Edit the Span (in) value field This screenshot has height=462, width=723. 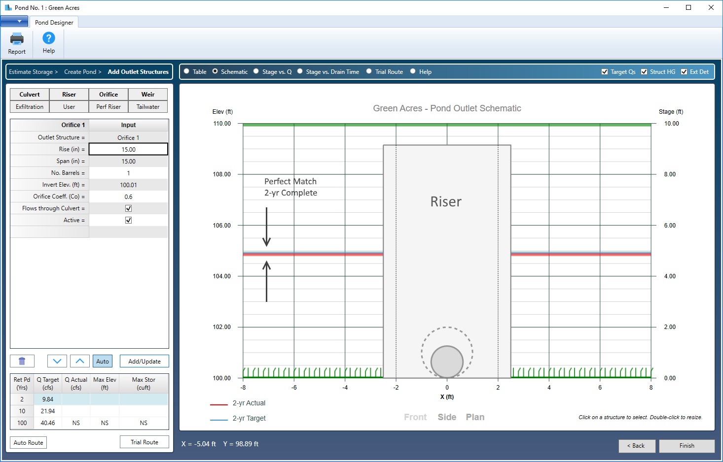129,161
